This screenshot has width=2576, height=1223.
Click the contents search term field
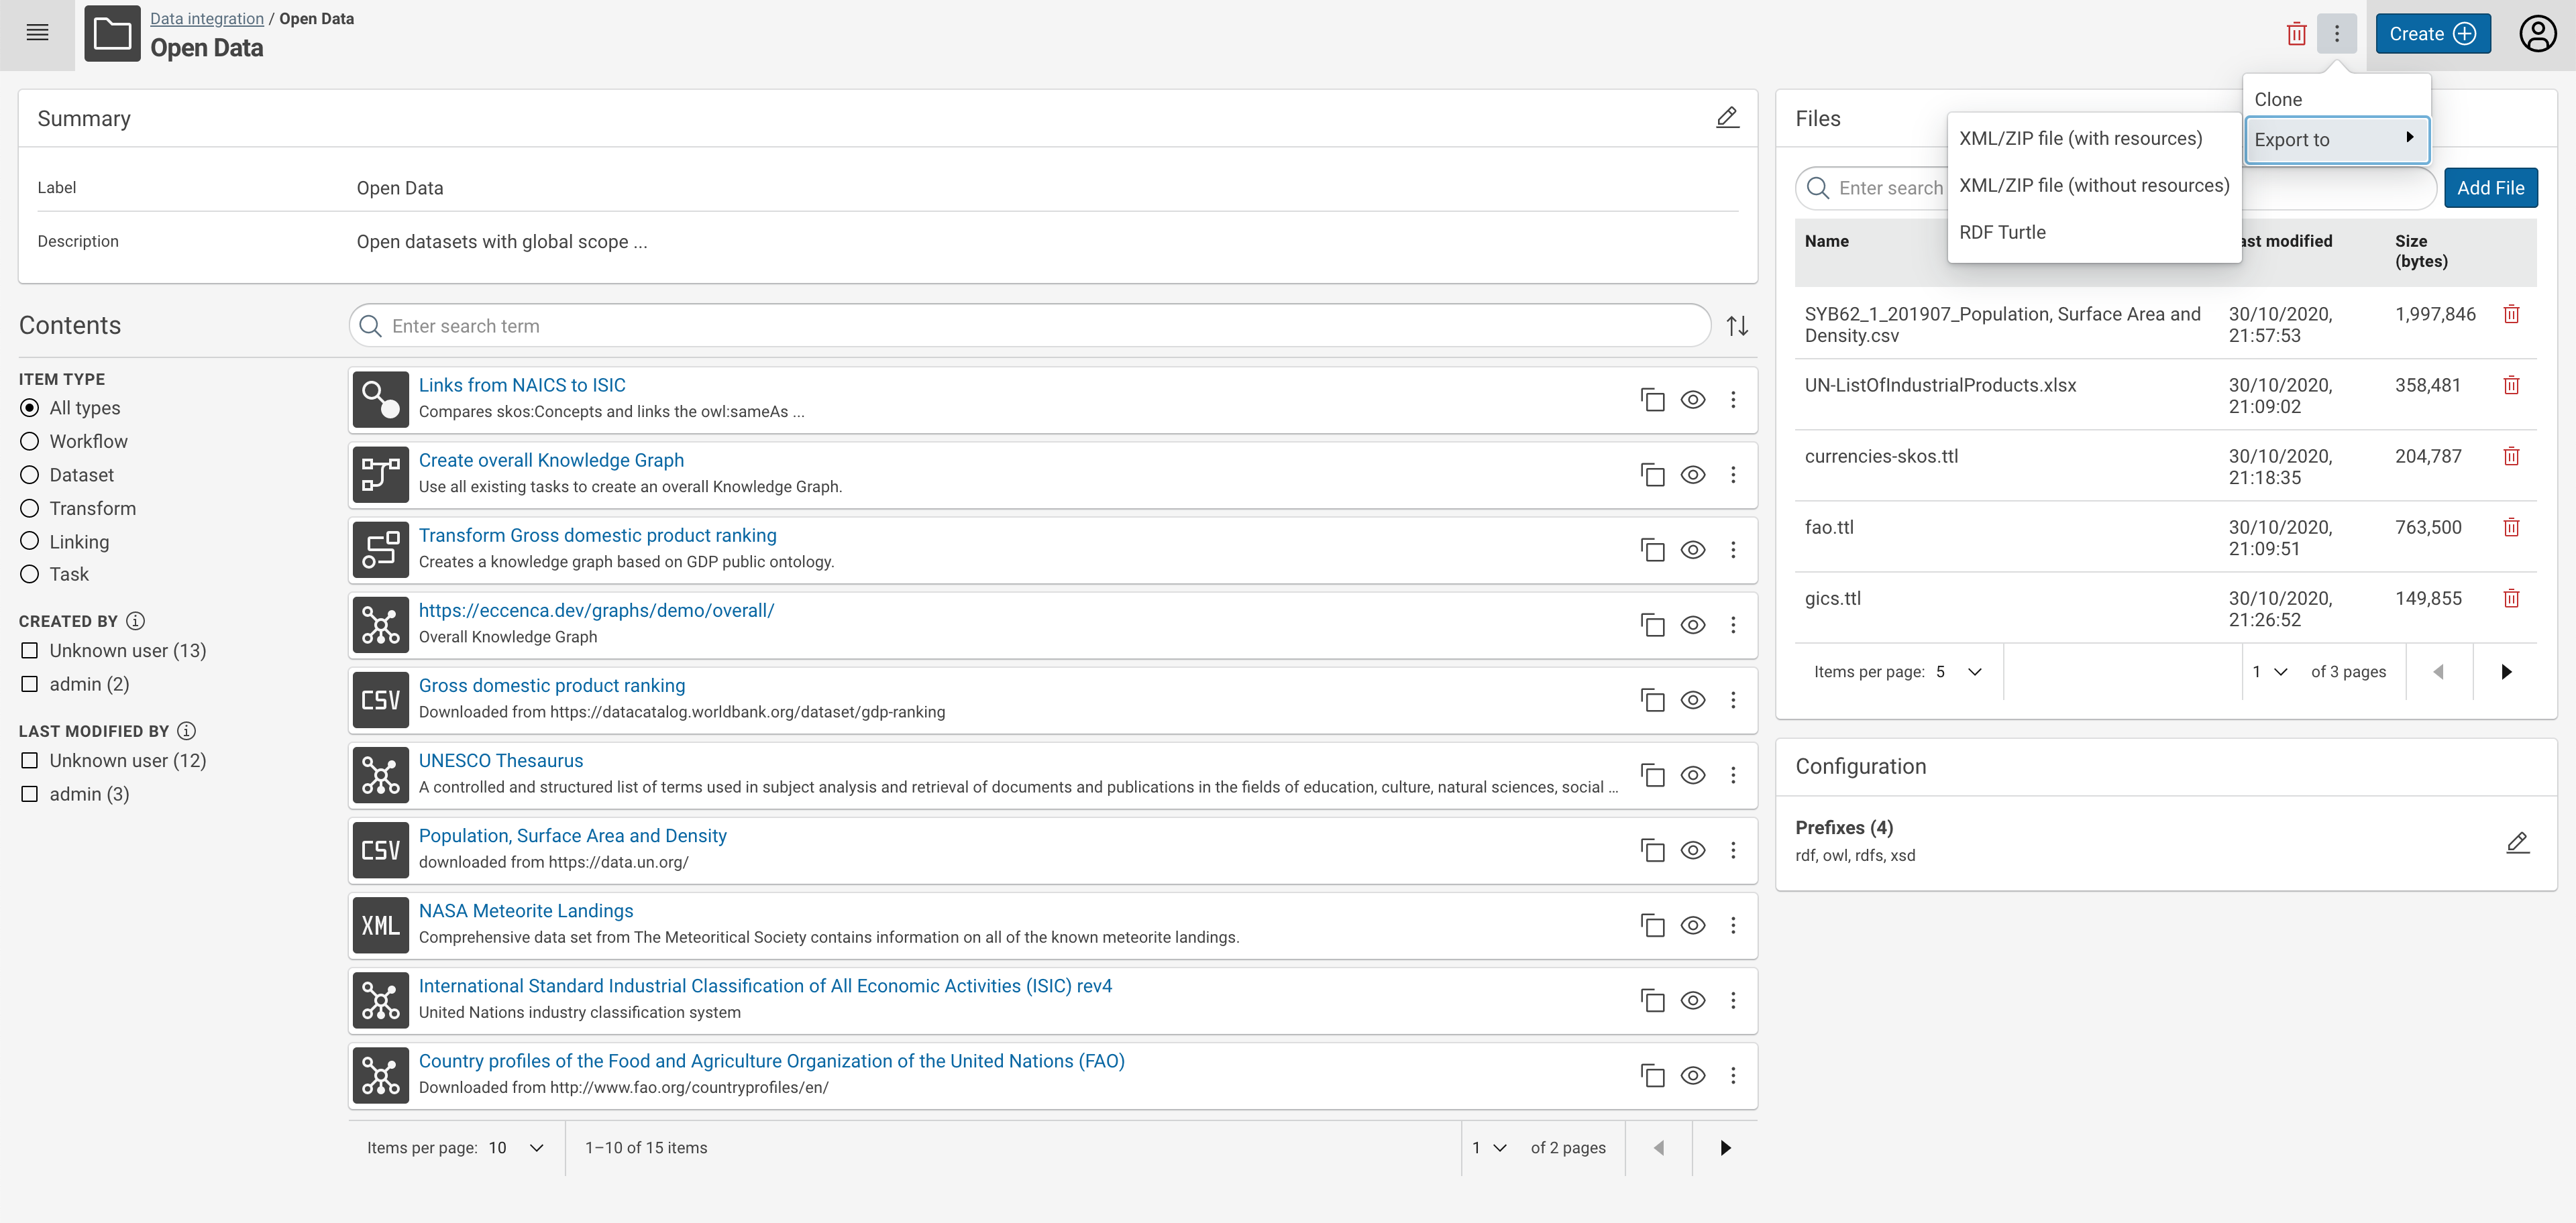[x=1030, y=326]
